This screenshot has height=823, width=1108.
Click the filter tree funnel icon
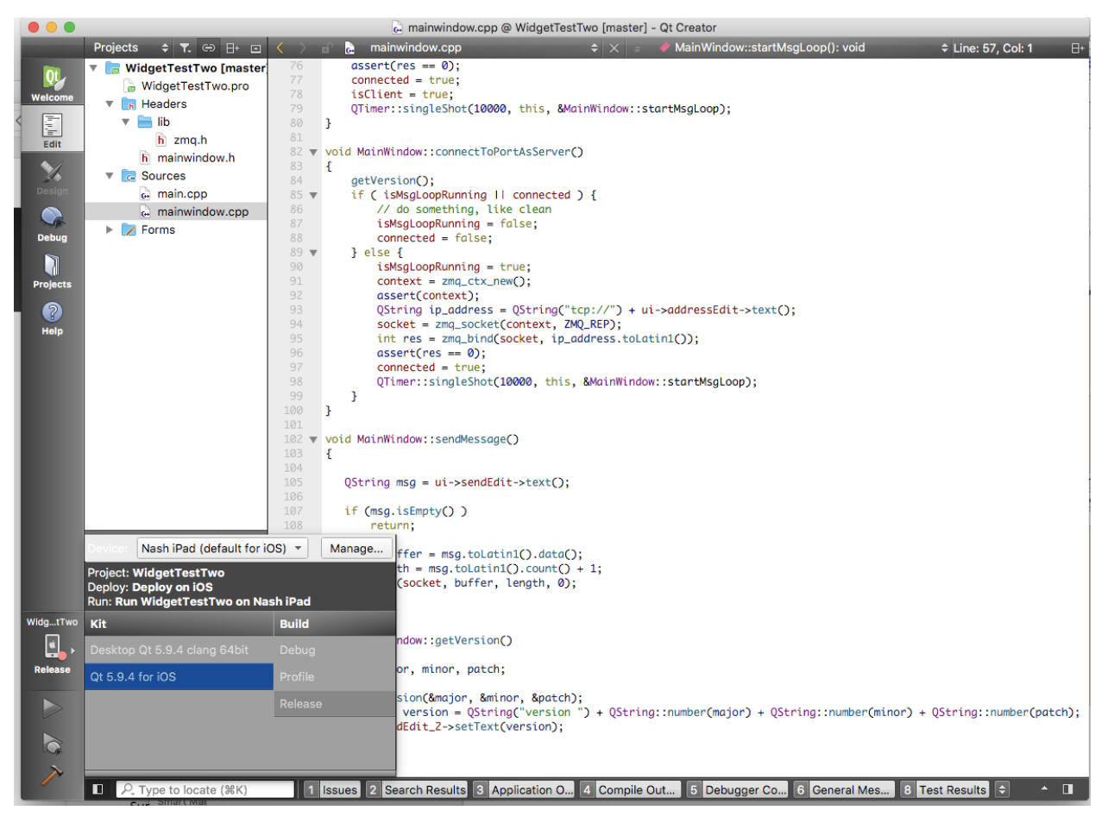point(185,48)
